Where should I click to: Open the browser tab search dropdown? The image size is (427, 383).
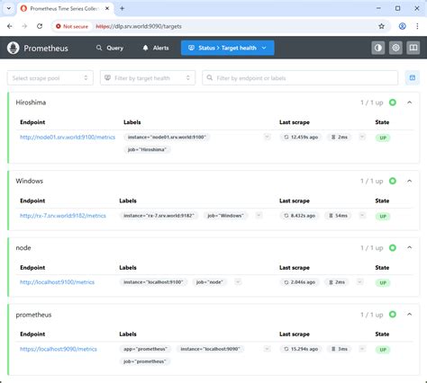[9, 8]
